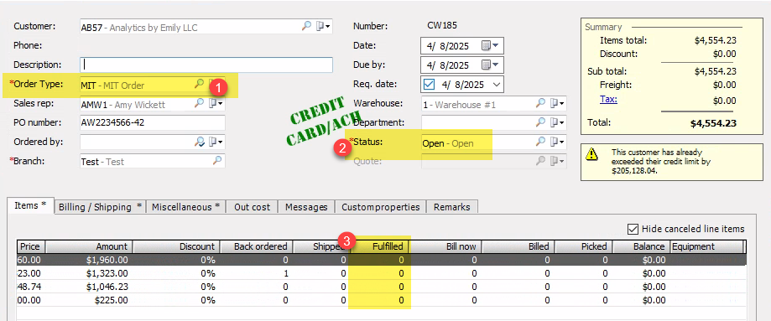
Task: Open the Messages tab
Action: (x=306, y=207)
